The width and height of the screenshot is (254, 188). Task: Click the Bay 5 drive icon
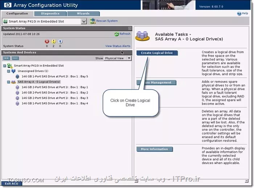17,76
